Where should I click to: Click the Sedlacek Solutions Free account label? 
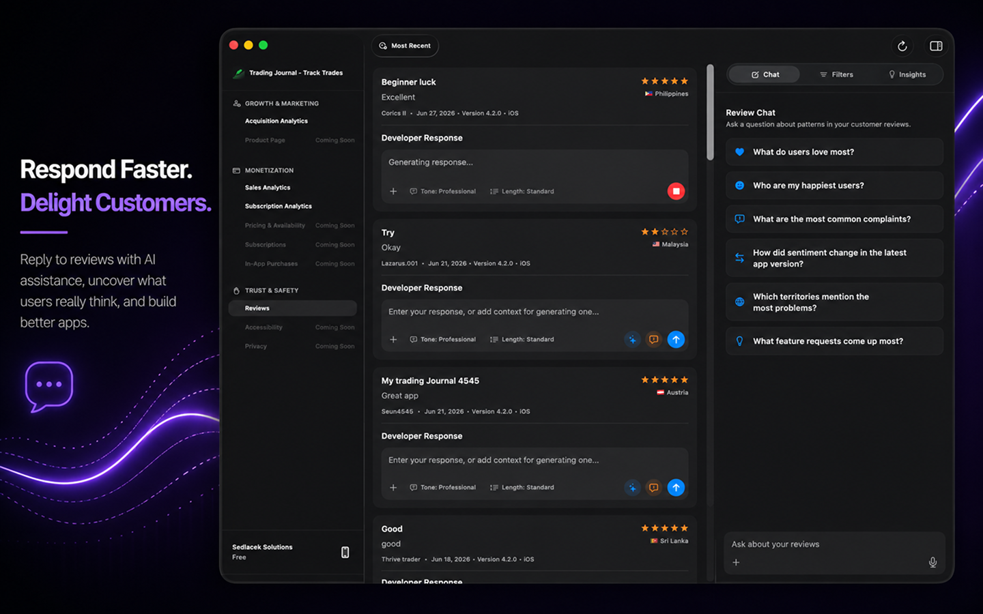(x=262, y=552)
